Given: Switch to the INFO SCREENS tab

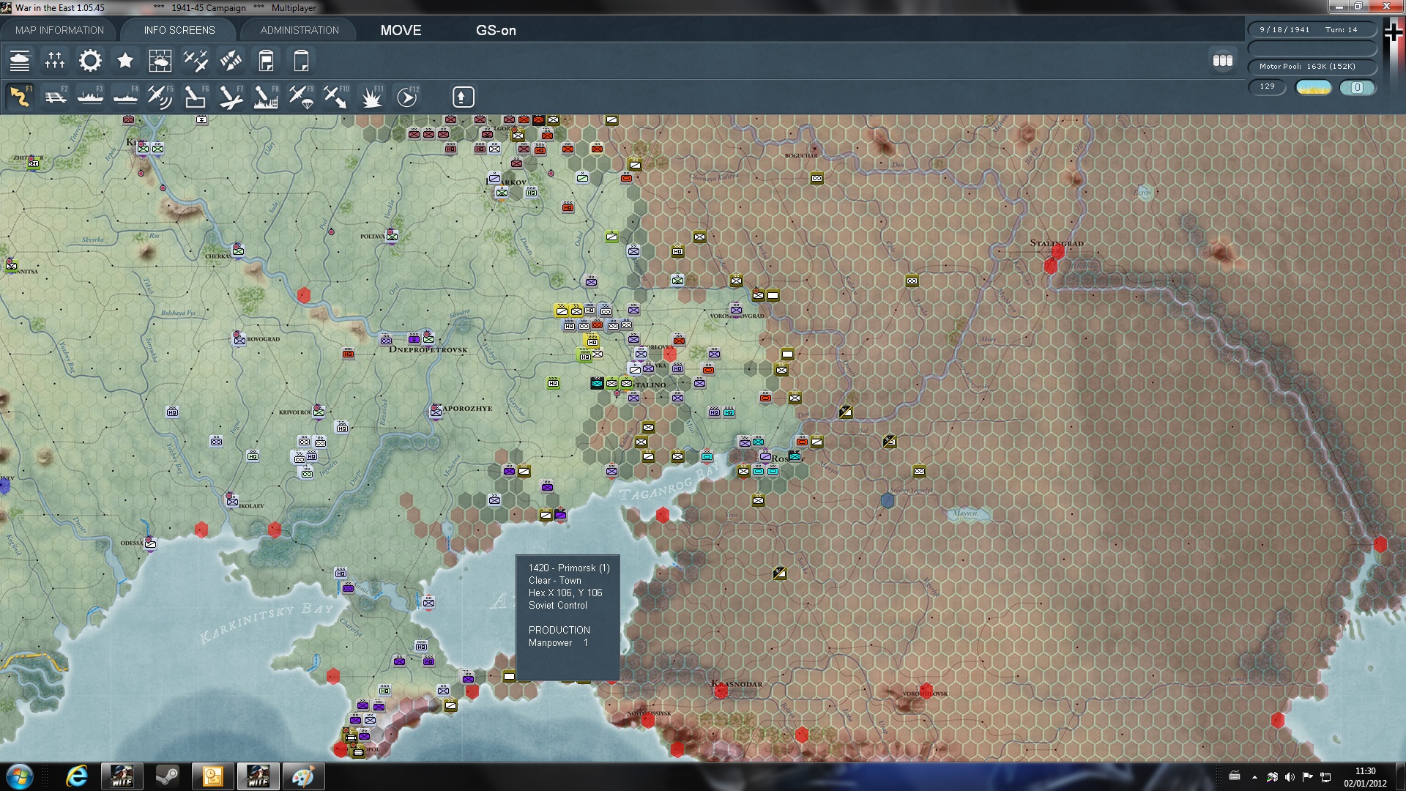Looking at the screenshot, I should point(179,30).
